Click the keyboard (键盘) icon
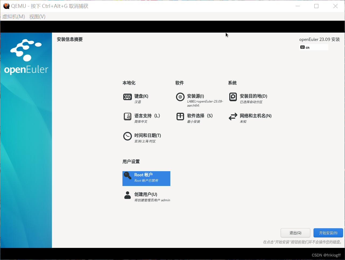Image resolution: width=345 pixels, height=260 pixels. pyautogui.click(x=128, y=97)
